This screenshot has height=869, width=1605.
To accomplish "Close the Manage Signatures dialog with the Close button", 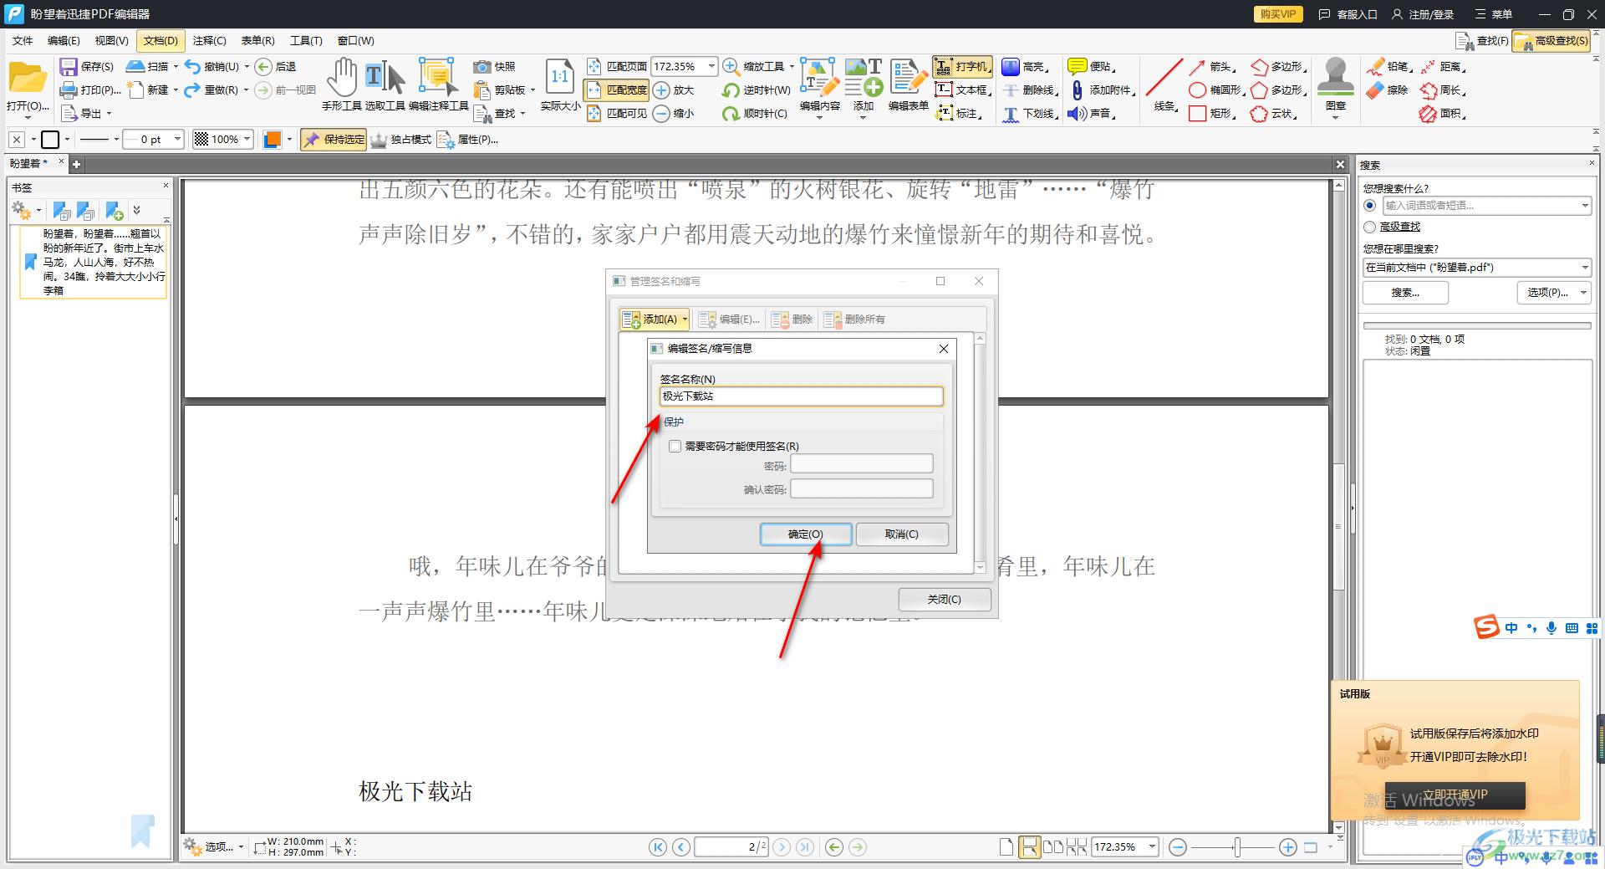I will point(945,600).
